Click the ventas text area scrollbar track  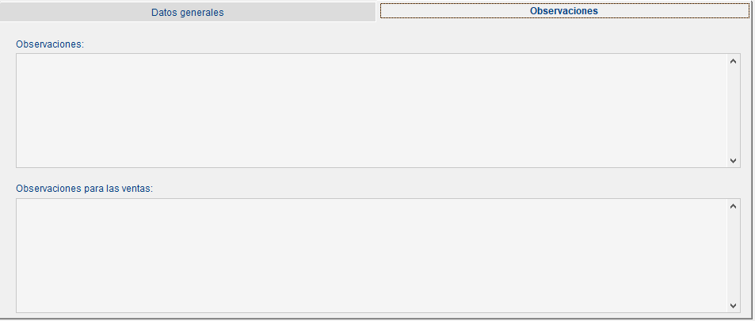click(x=734, y=256)
